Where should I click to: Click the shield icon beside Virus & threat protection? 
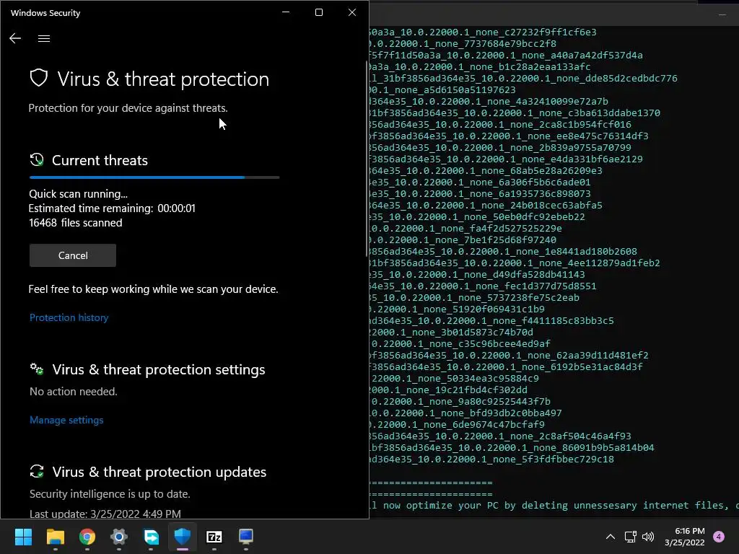coord(39,78)
